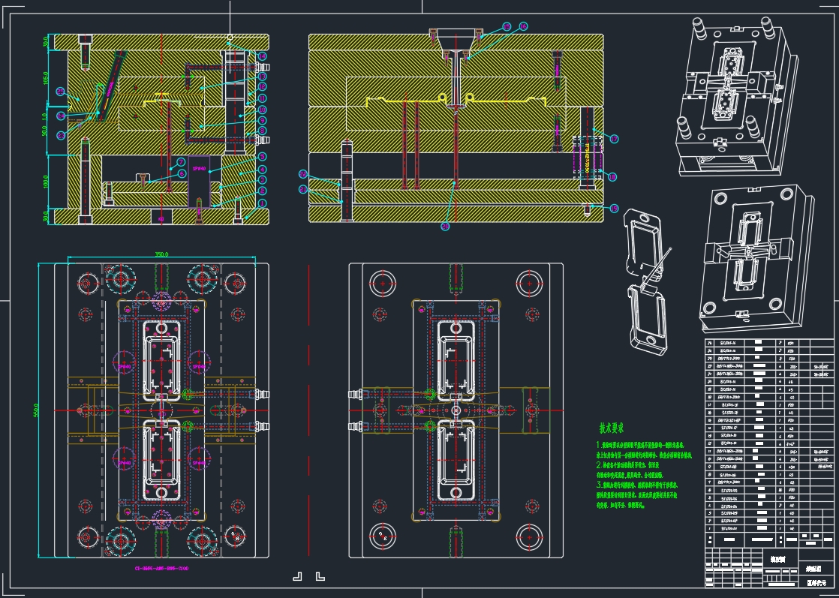The height and width of the screenshot is (598, 839).
Task: Click the 100.0 vertical dimension text
Action: pos(46,182)
